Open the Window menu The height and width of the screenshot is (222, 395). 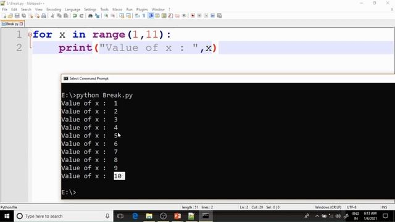[158, 9]
